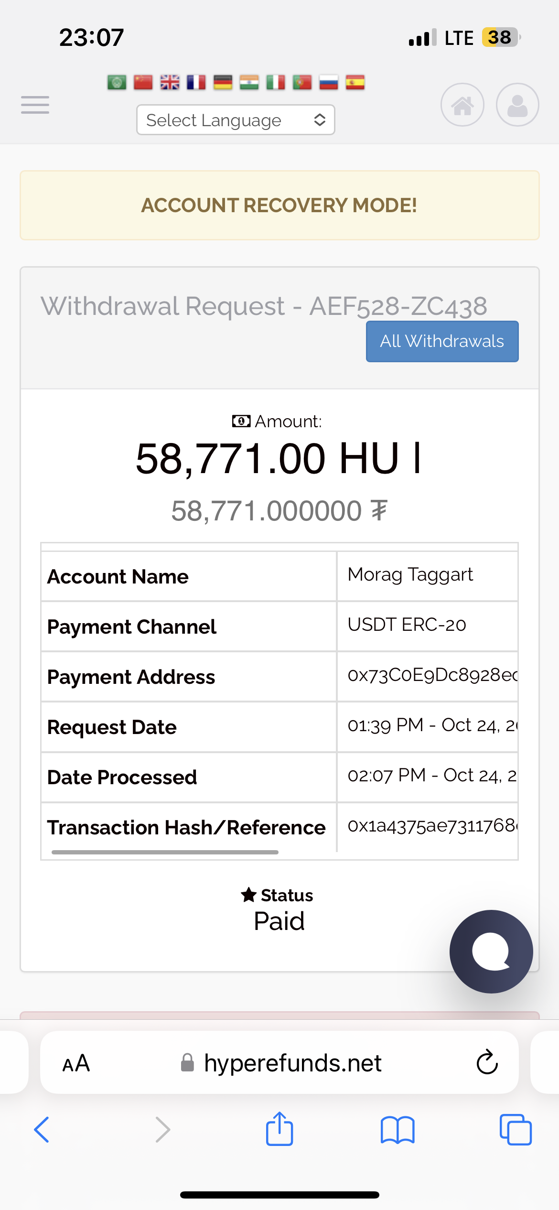Open Safari bookmarks
This screenshot has width=559, height=1210.
[x=398, y=1130]
